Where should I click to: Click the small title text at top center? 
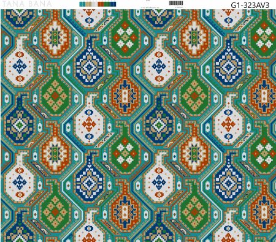coord(148,1)
